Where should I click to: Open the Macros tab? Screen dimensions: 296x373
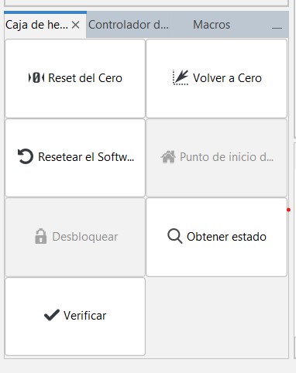coord(212,25)
